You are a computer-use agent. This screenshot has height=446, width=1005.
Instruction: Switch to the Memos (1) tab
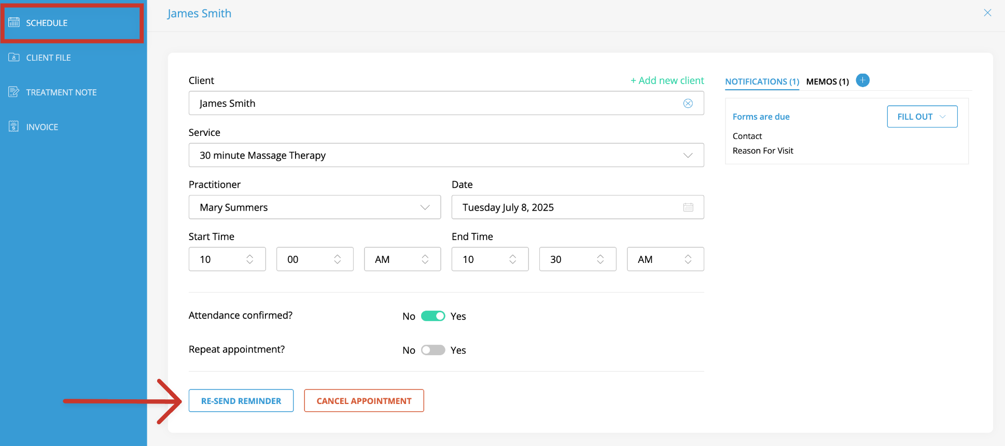click(x=828, y=81)
